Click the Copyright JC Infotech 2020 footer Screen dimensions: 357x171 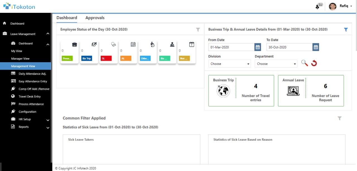pyautogui.click(x=76, y=168)
